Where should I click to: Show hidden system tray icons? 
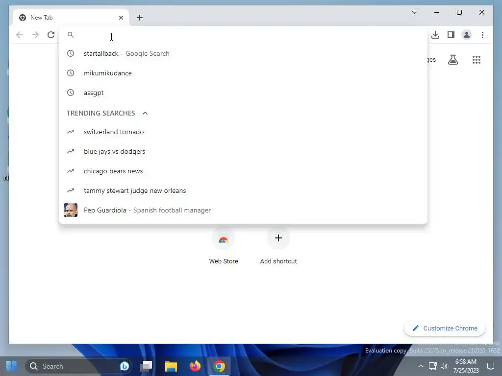[421, 366]
